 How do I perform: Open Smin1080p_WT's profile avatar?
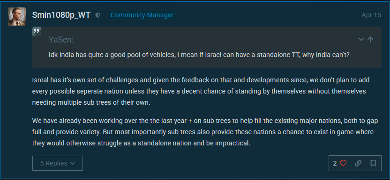(17, 16)
